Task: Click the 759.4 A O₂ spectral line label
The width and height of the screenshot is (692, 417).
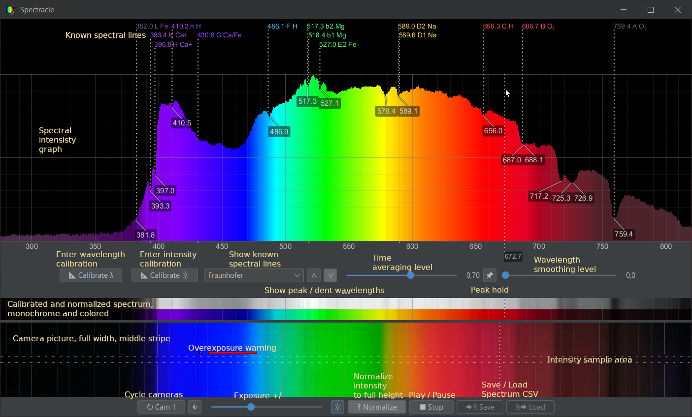Action: click(630, 27)
